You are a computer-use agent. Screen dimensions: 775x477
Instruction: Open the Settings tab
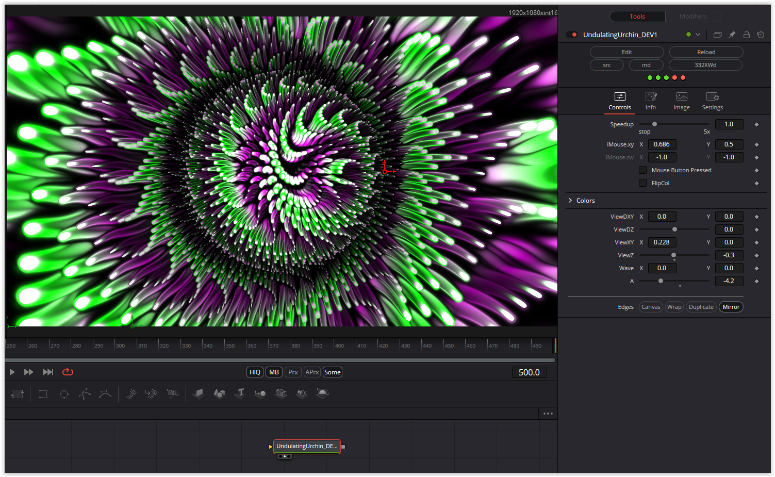pos(713,102)
